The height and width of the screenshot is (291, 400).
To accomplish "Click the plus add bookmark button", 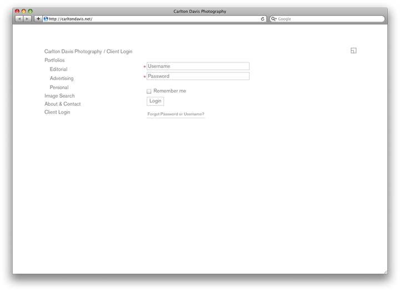I will click(38, 19).
